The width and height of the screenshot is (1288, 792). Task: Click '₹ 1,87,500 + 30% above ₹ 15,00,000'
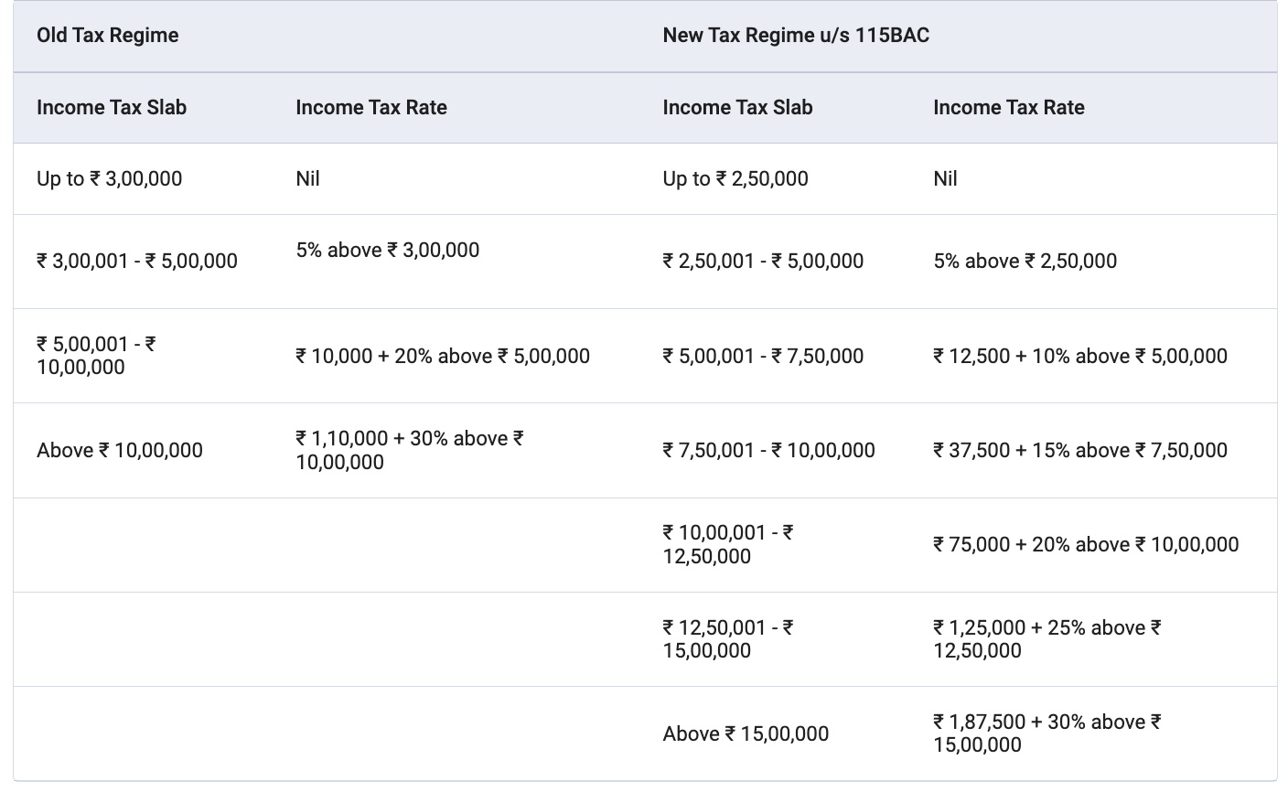pyautogui.click(x=1047, y=733)
